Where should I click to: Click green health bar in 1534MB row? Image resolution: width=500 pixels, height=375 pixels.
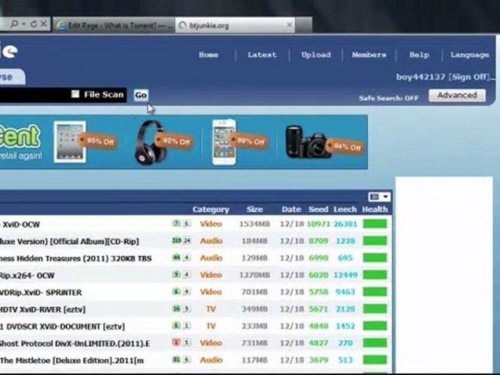375,223
